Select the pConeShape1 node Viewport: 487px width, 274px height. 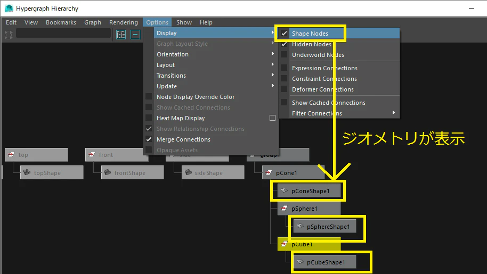pos(309,190)
